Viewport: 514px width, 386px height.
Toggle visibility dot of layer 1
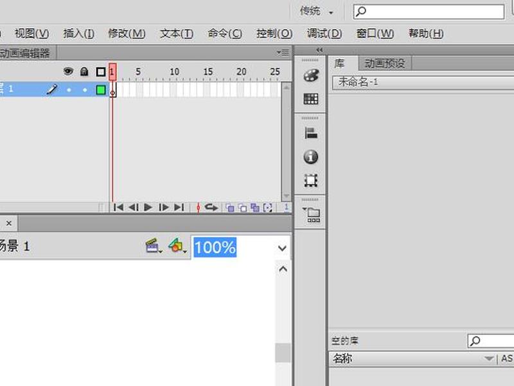click(69, 89)
